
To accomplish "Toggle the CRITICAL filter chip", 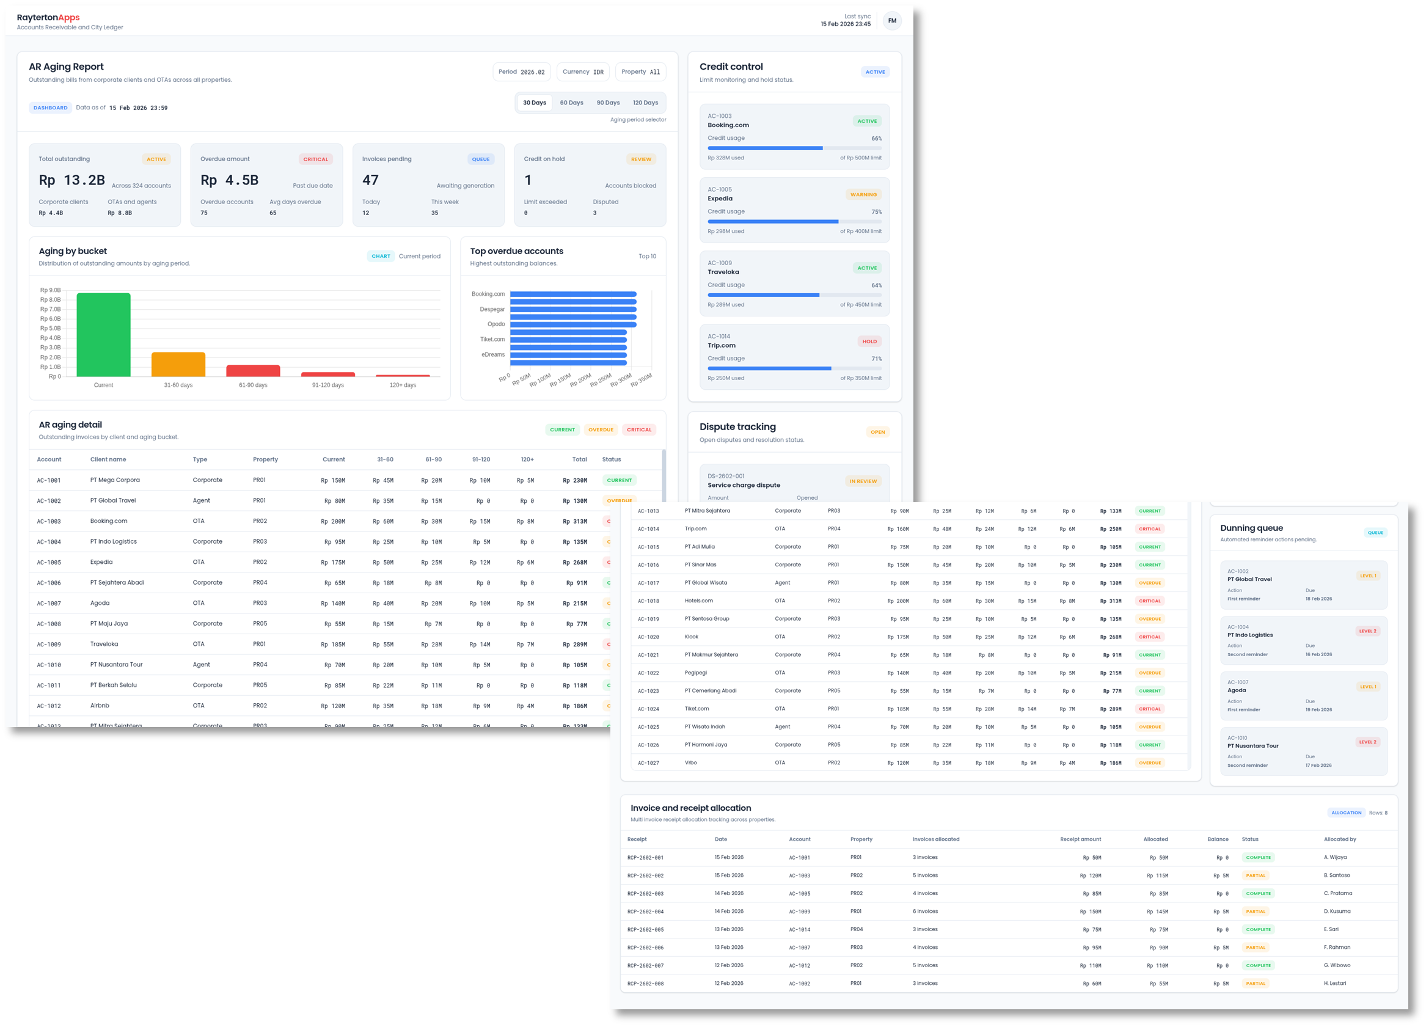I will click(639, 429).
